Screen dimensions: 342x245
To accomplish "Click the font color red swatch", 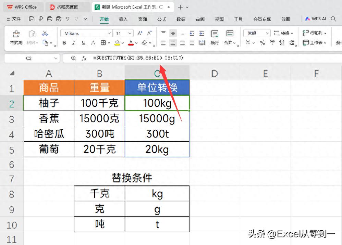I will [x=131, y=43].
